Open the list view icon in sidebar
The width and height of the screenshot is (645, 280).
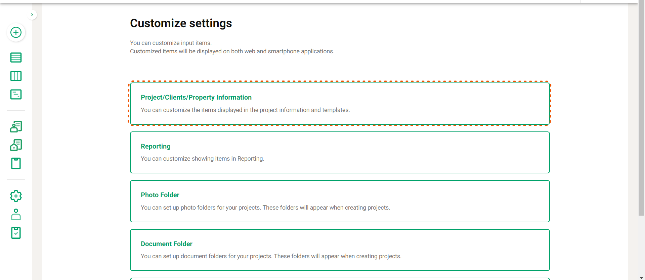click(16, 58)
